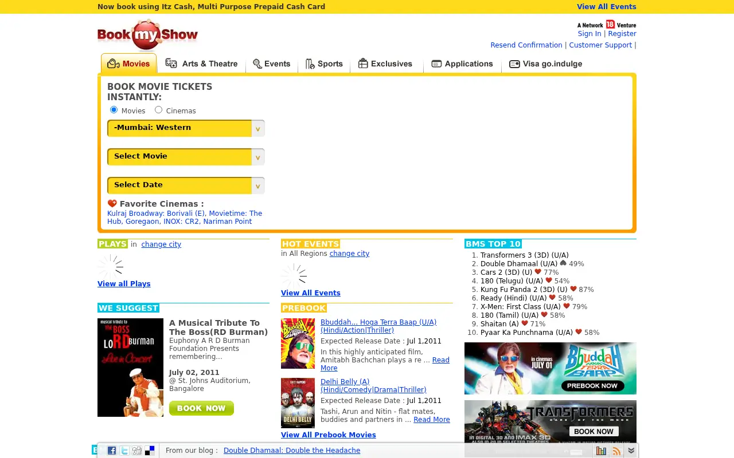Open the Select Date dropdown

(186, 185)
